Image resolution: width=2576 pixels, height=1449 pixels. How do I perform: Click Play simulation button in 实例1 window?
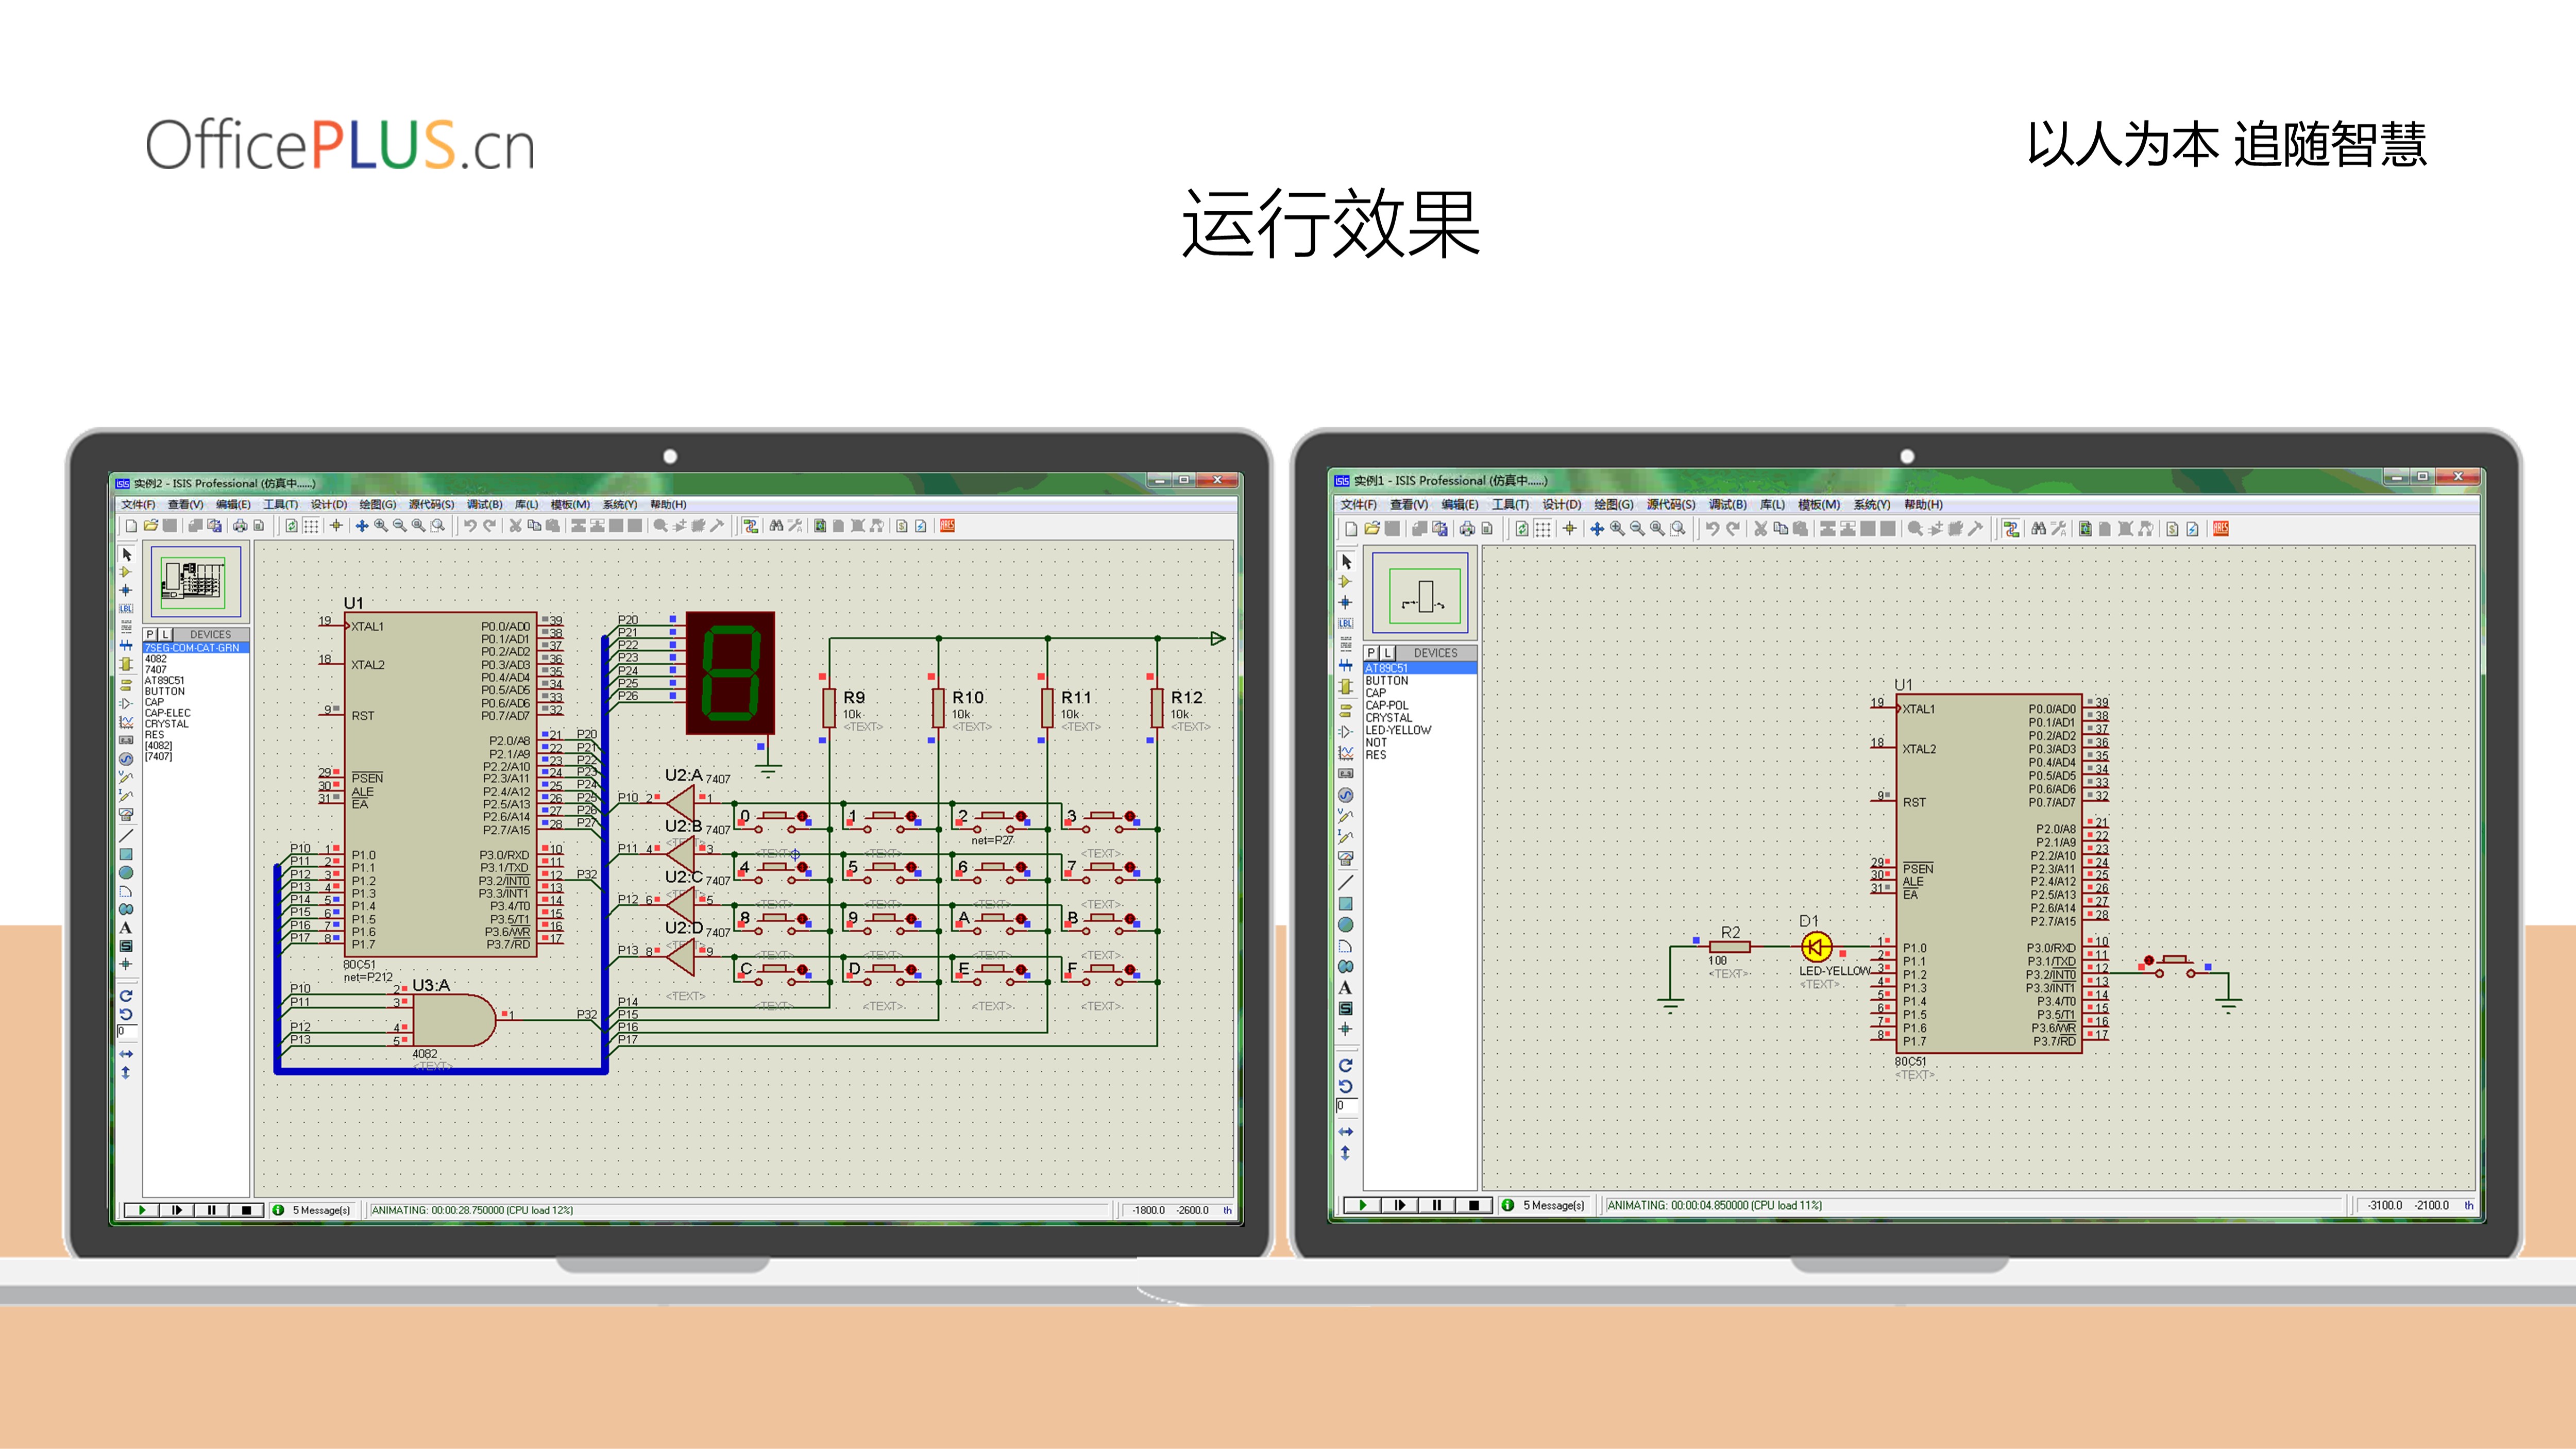(1362, 1205)
